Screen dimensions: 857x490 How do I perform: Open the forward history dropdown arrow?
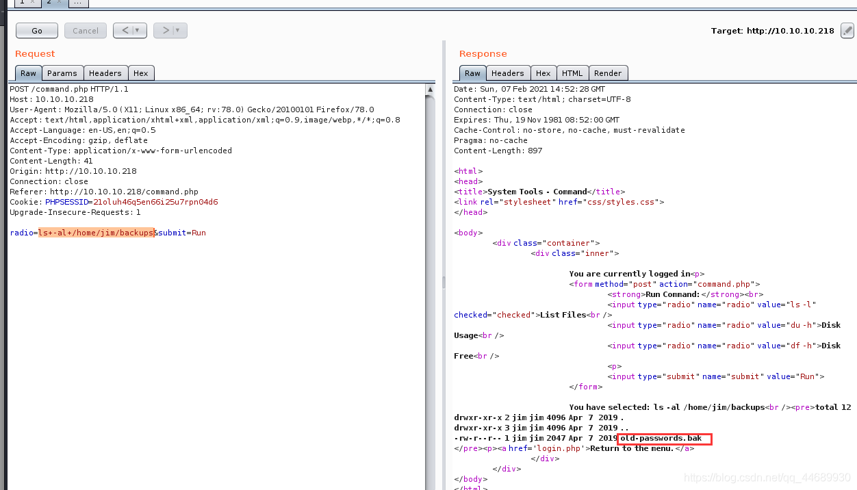(179, 30)
